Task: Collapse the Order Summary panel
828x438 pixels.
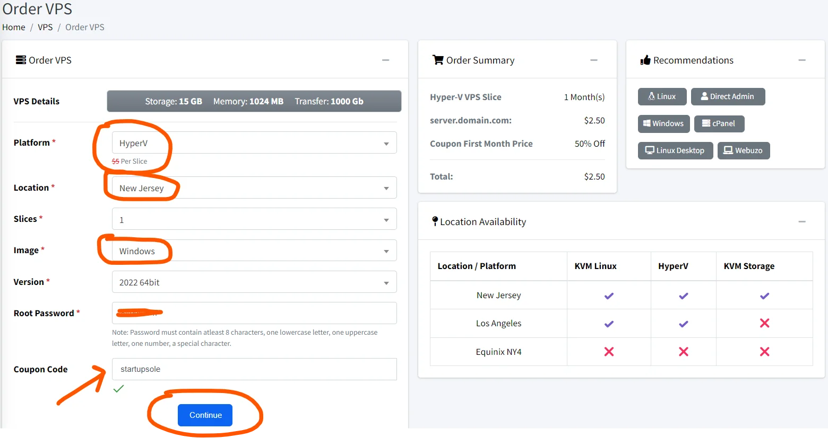Action: 594,60
